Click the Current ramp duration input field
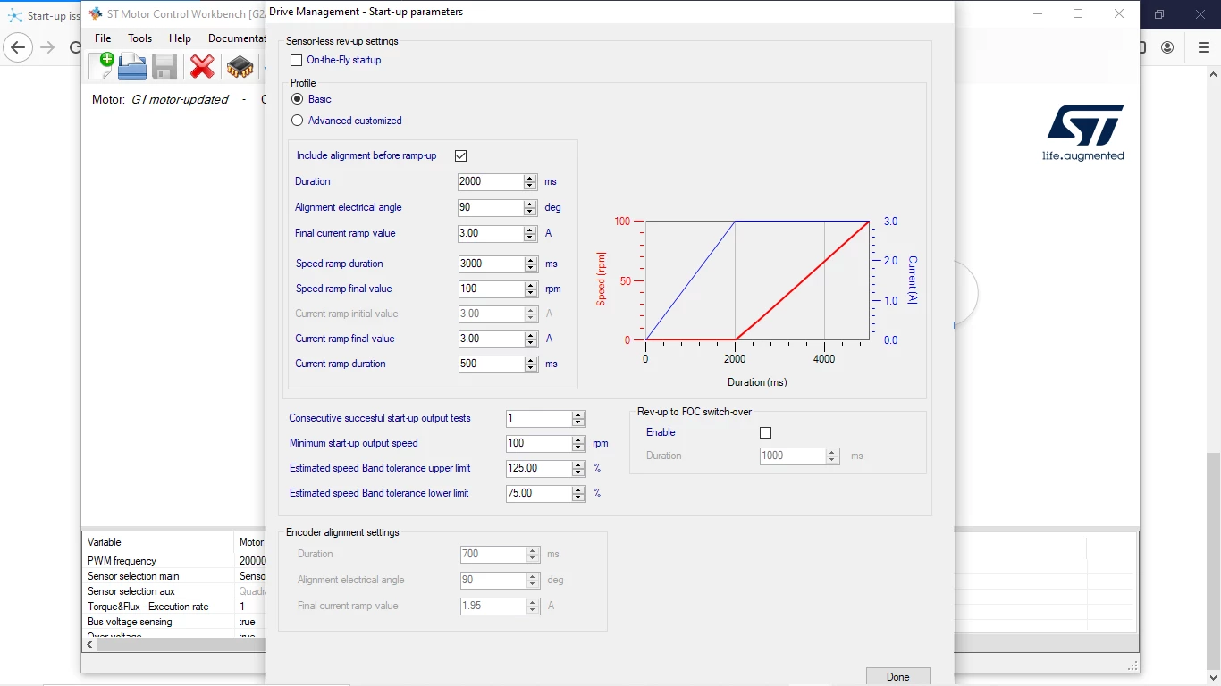 (x=491, y=364)
